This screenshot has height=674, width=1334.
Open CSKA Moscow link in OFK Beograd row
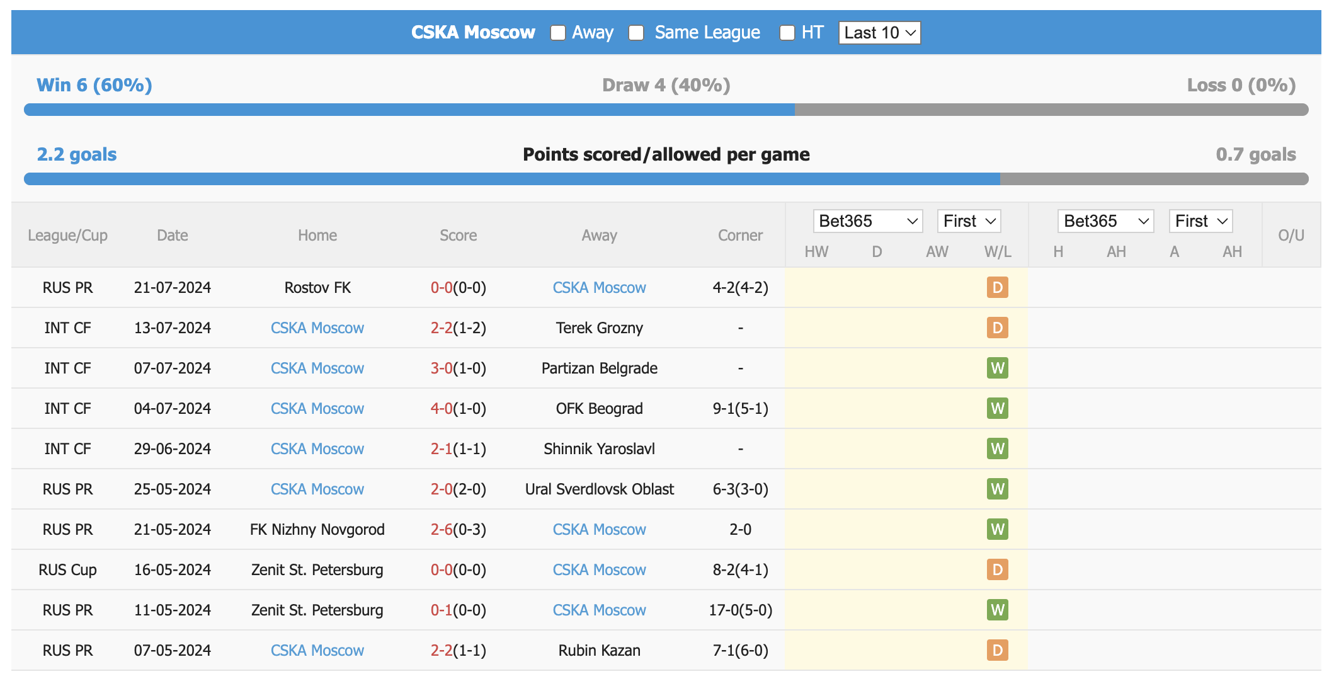point(317,408)
